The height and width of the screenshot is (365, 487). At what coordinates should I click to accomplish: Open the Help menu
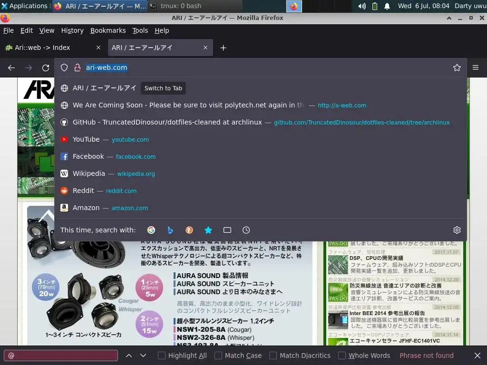click(x=162, y=30)
